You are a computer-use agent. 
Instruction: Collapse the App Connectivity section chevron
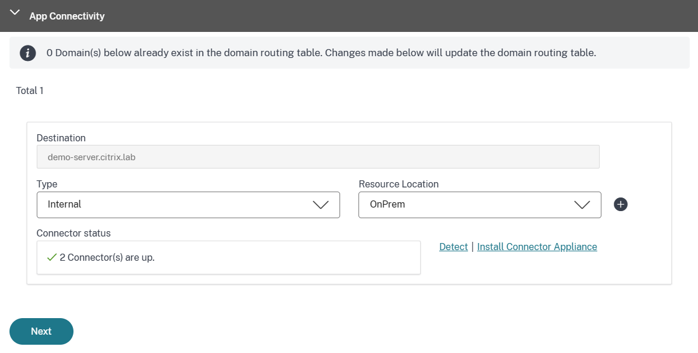[x=15, y=12]
